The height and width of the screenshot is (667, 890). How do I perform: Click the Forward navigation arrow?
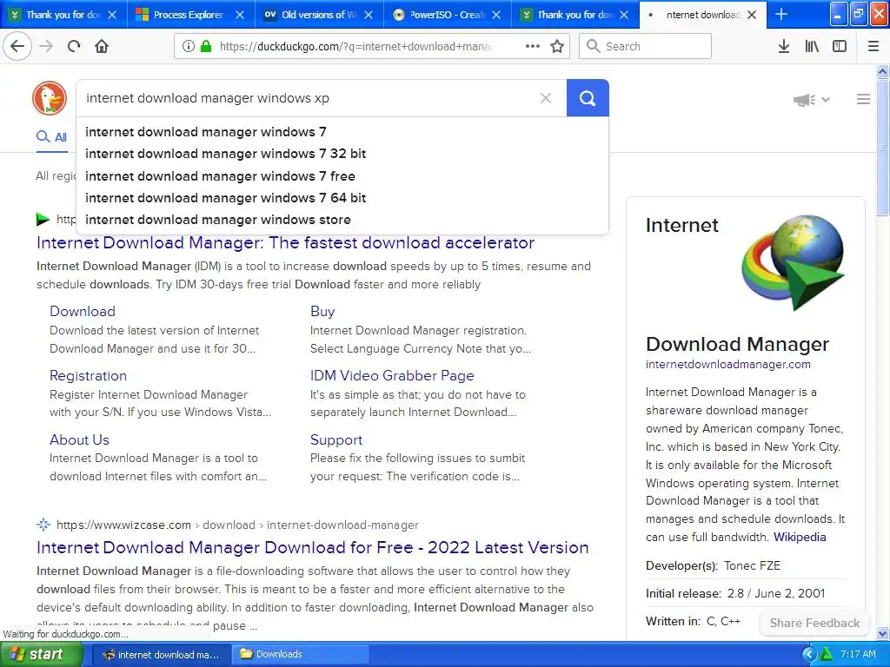pos(46,46)
